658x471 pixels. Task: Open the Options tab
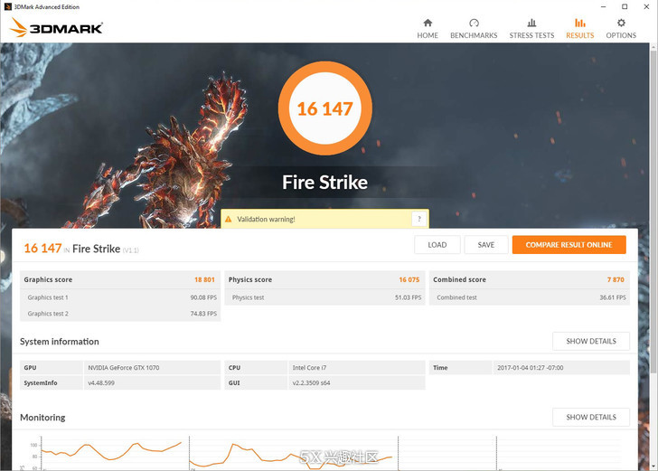621,29
